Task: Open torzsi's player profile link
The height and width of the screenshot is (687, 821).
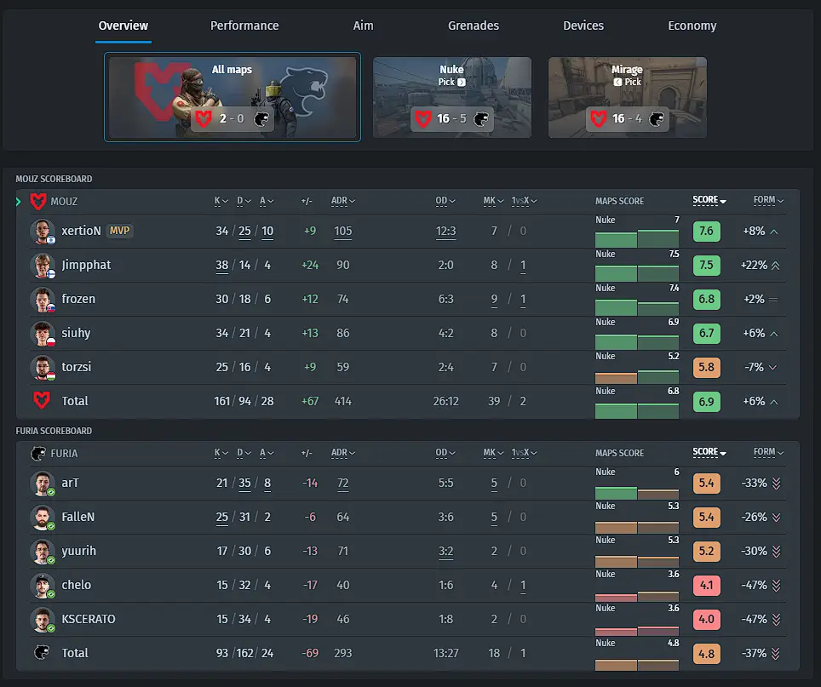Action: click(77, 367)
